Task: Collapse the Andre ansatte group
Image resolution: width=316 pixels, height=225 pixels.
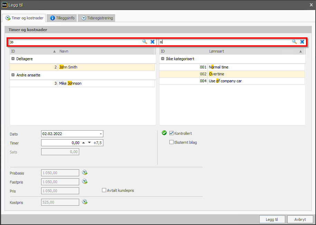Action: click(x=13, y=75)
